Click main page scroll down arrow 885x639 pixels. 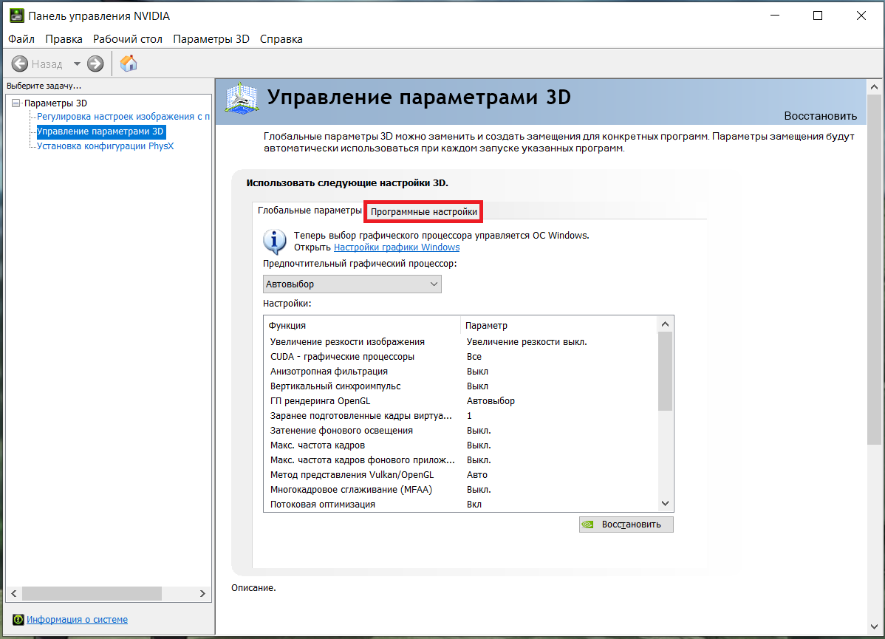pyautogui.click(x=874, y=626)
